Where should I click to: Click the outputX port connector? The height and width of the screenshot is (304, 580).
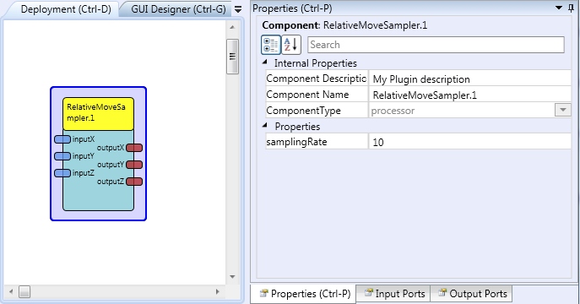[x=134, y=148]
